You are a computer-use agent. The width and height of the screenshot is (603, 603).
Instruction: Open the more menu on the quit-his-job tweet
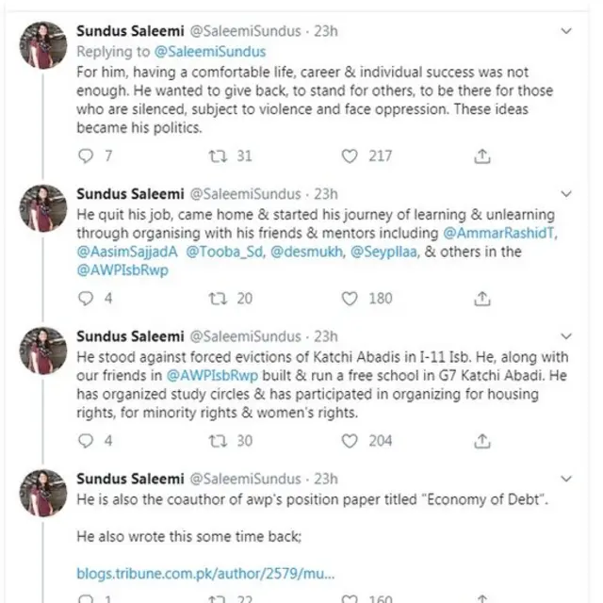coord(565,193)
